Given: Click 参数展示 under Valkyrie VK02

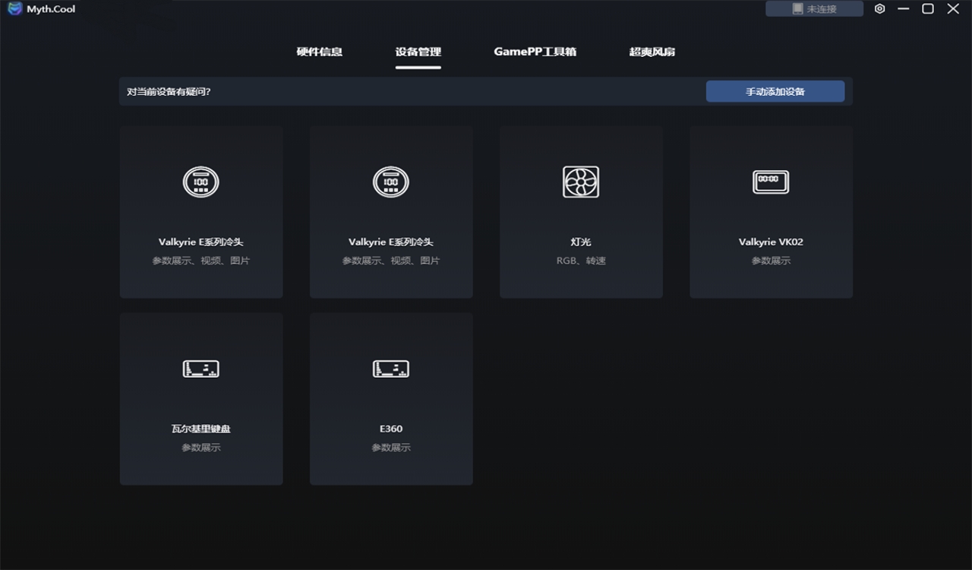Looking at the screenshot, I should [x=771, y=261].
